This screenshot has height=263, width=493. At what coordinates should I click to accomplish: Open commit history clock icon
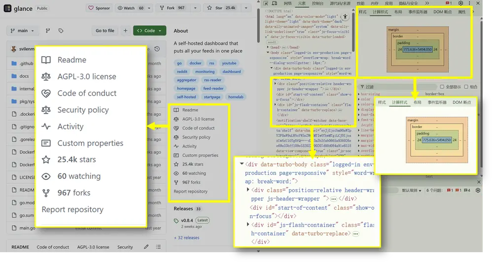tap(157, 49)
